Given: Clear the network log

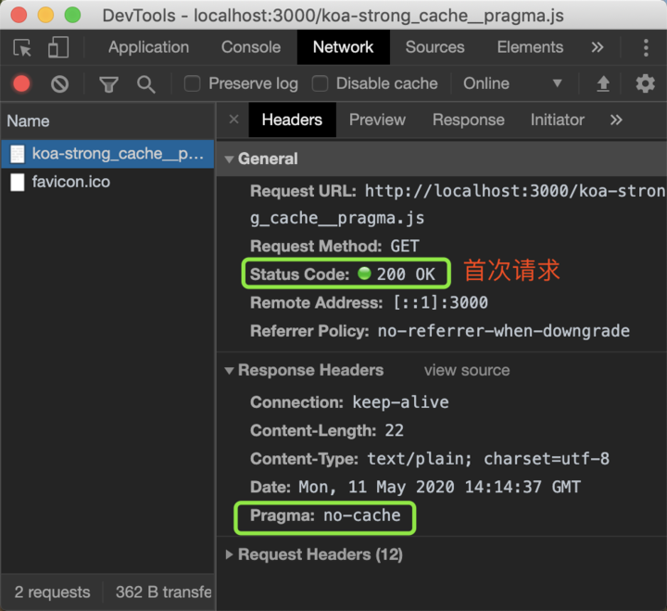Looking at the screenshot, I should pyautogui.click(x=59, y=83).
